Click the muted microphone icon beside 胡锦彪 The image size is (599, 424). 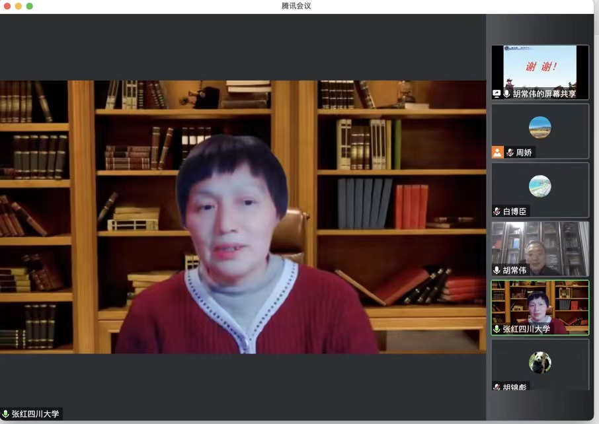[x=497, y=386]
